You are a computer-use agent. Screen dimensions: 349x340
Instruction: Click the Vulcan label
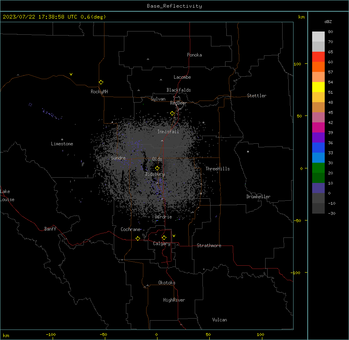(x=220, y=320)
